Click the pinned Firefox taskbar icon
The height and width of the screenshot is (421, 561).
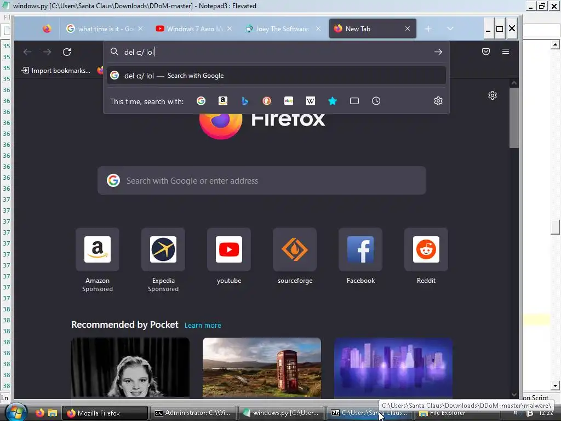point(39,413)
